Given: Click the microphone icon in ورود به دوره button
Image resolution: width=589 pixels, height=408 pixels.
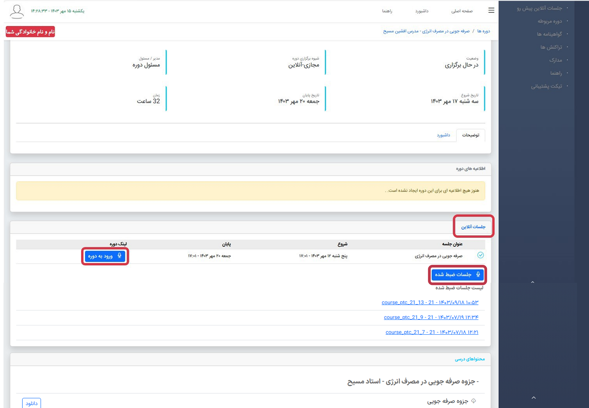Looking at the screenshot, I should 119,256.
